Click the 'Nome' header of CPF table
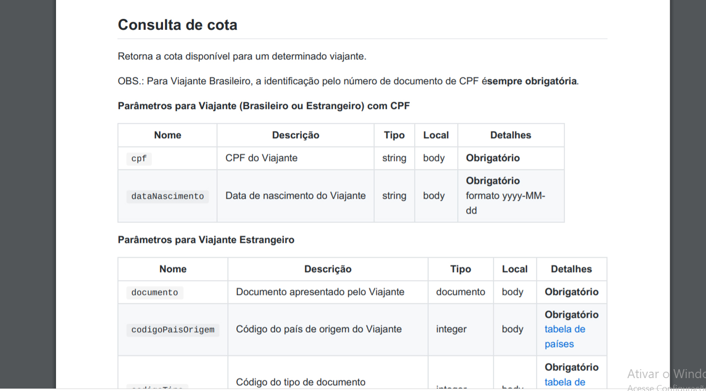 (167, 135)
